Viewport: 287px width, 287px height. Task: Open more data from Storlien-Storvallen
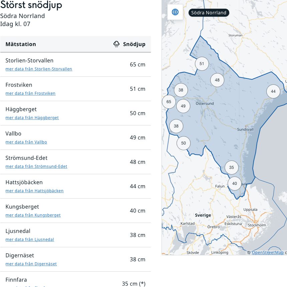pyautogui.click(x=39, y=69)
